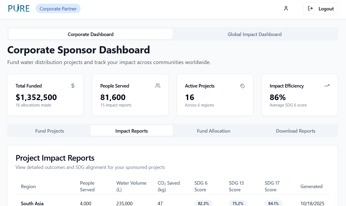This screenshot has width=346, height=206.
Task: Click the people icon on People Served
Action: [158, 86]
